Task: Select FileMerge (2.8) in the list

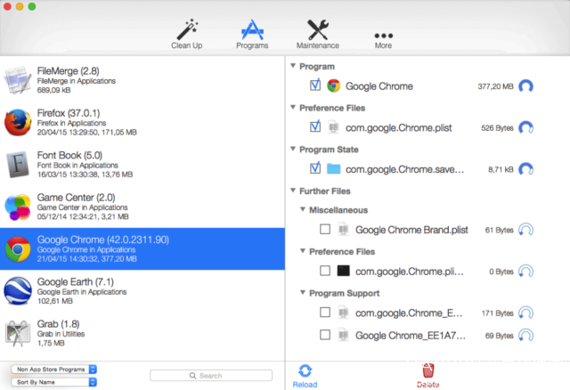Action: click(142, 80)
